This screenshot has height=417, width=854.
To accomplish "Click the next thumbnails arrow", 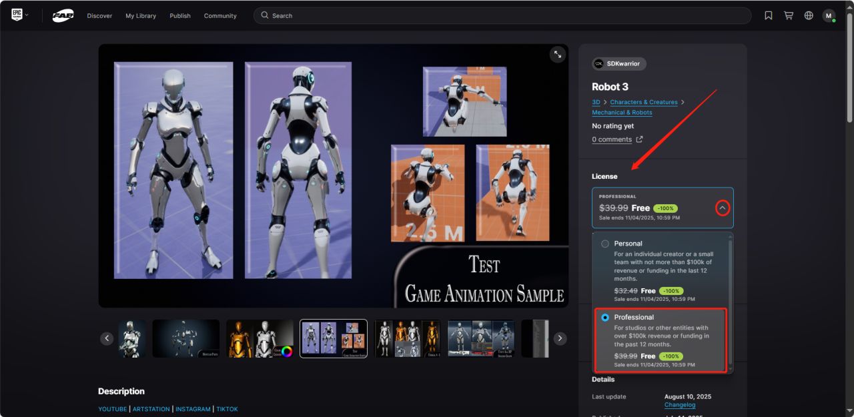I will coord(560,338).
